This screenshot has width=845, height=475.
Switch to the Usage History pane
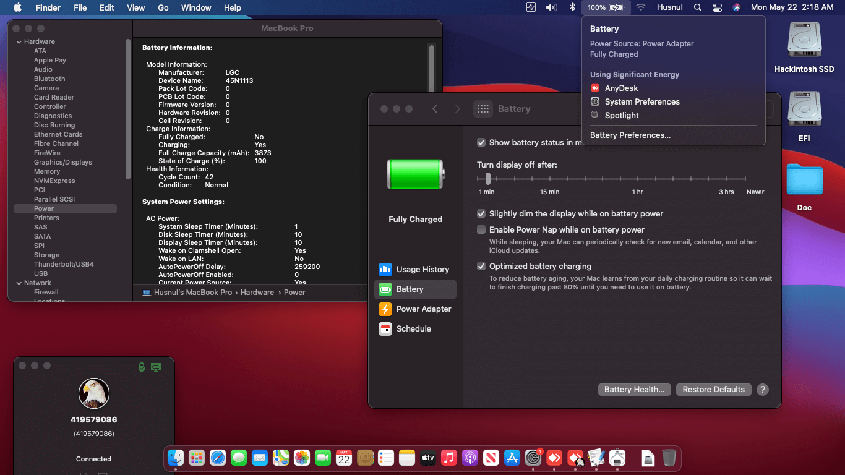(415, 269)
